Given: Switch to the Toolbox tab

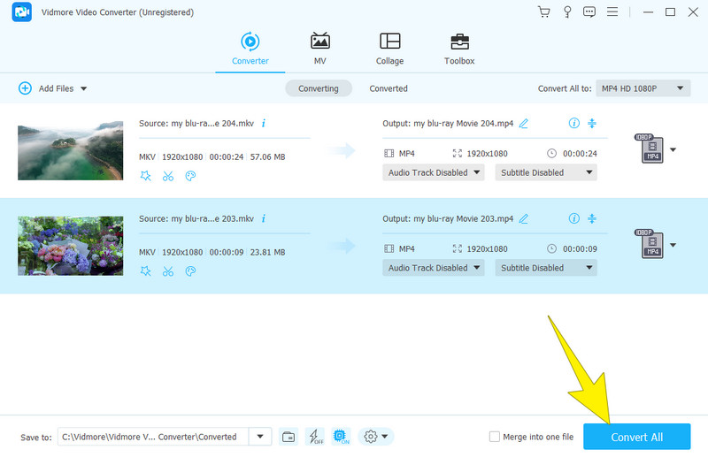Looking at the screenshot, I should click(x=459, y=50).
